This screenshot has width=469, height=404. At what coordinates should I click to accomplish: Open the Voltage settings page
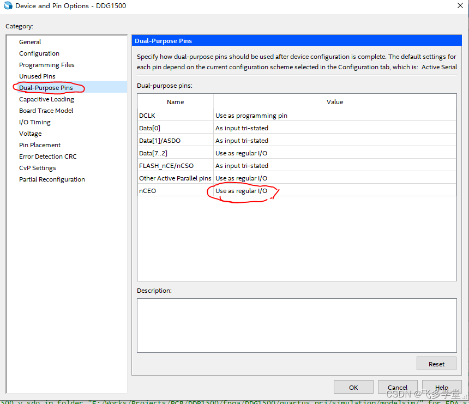tap(30, 133)
